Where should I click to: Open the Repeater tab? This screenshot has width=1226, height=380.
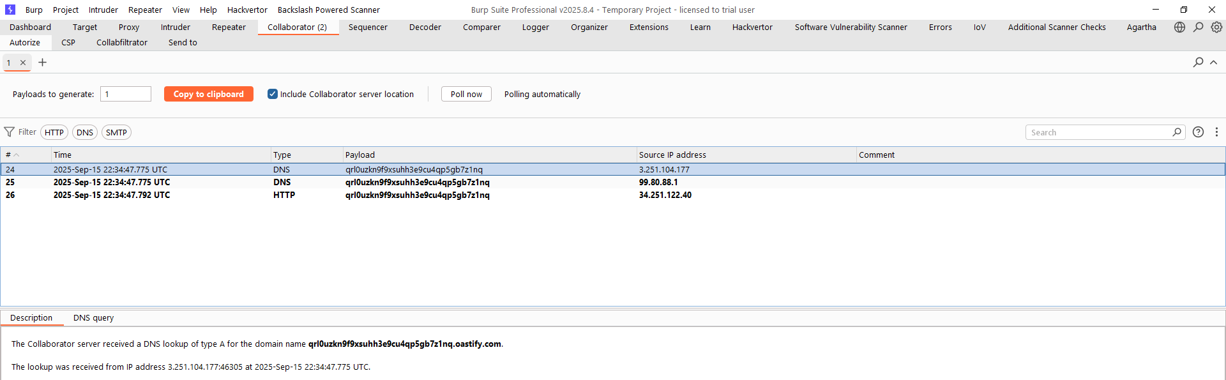pyautogui.click(x=229, y=27)
